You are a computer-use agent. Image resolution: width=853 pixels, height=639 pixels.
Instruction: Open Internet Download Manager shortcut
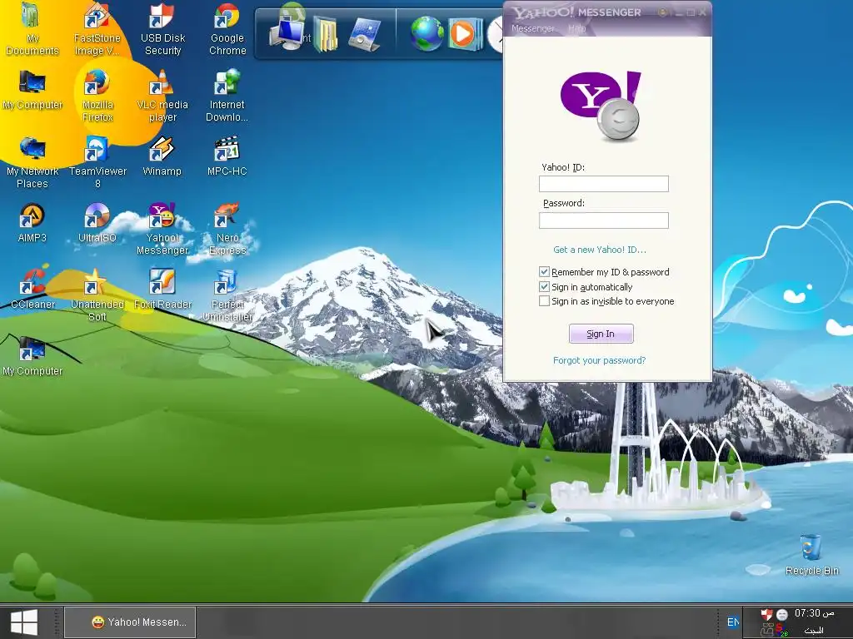pyautogui.click(x=227, y=96)
